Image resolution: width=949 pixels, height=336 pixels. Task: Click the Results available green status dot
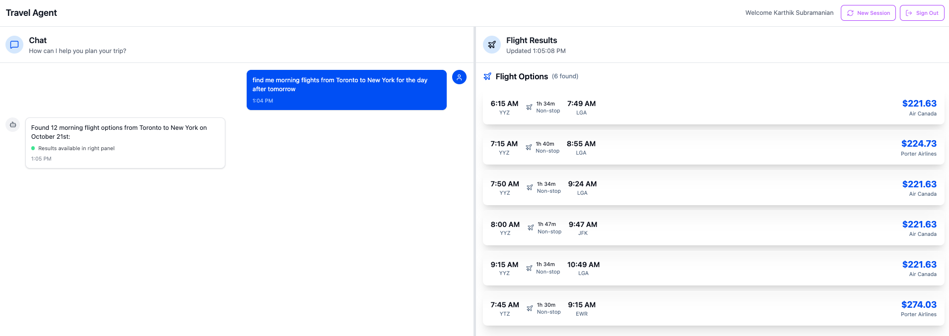33,148
